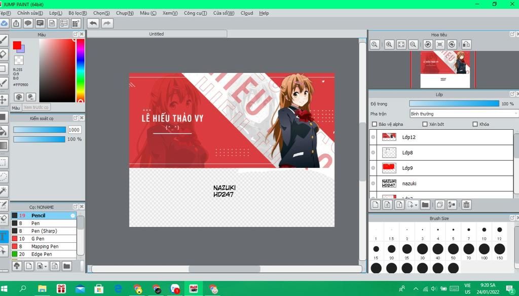This screenshot has height=296, width=519.
Task: Open the Công cụ(T) menu
Action: tap(195, 13)
